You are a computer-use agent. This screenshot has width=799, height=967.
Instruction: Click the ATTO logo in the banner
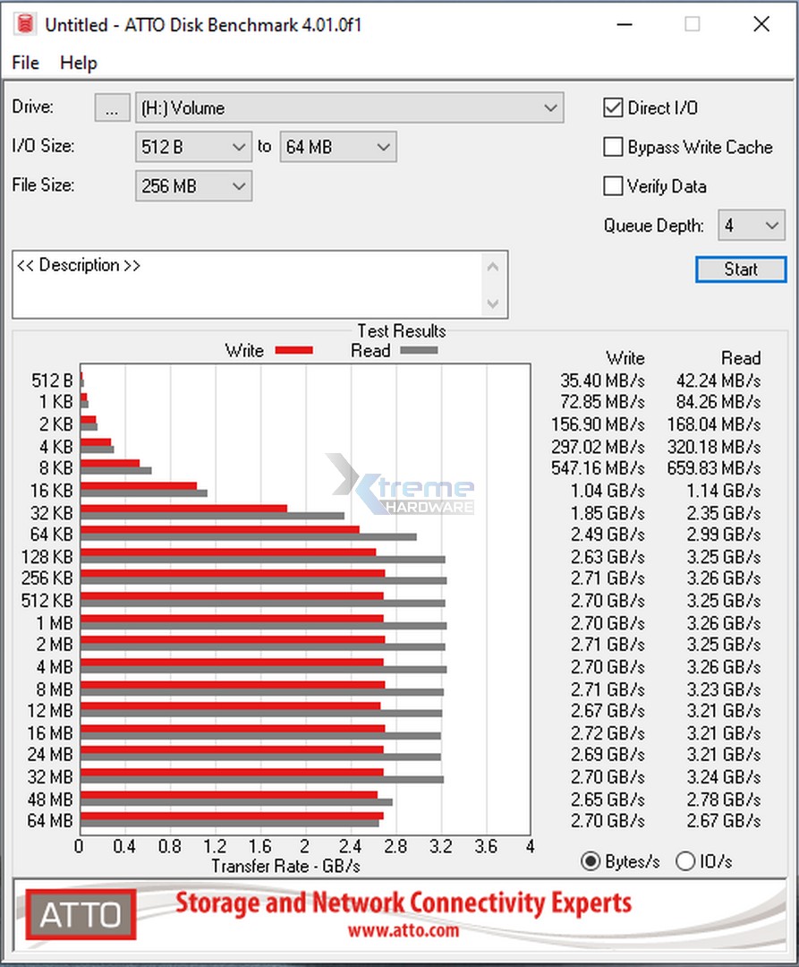pos(81,914)
